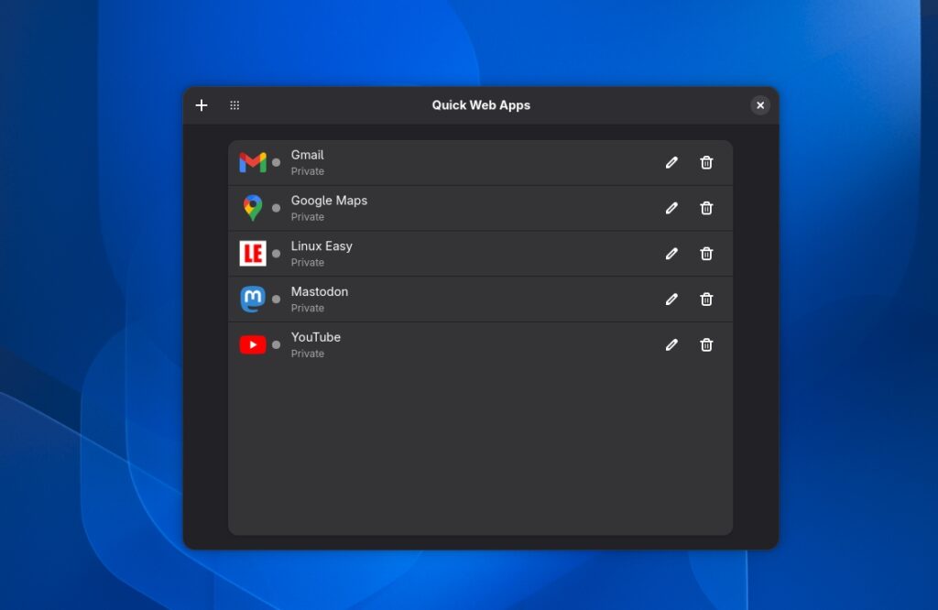Click the Private label under Google Maps

coord(308,217)
